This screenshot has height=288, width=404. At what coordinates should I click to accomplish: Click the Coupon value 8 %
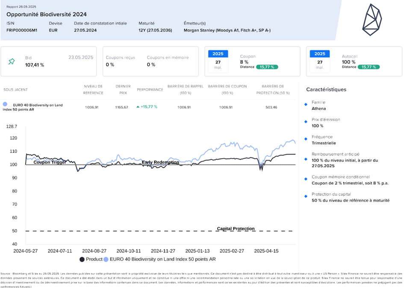point(244,62)
